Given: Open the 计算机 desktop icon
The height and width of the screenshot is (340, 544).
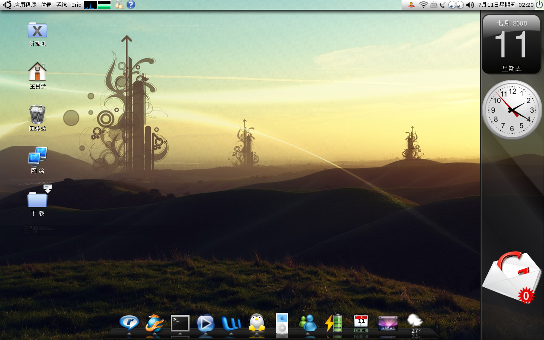Looking at the screenshot, I should (x=37, y=34).
